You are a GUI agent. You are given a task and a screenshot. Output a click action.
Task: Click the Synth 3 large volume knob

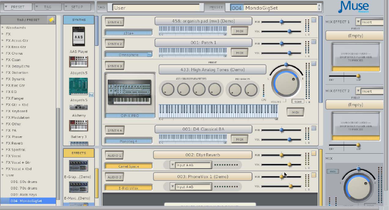[x=286, y=84]
